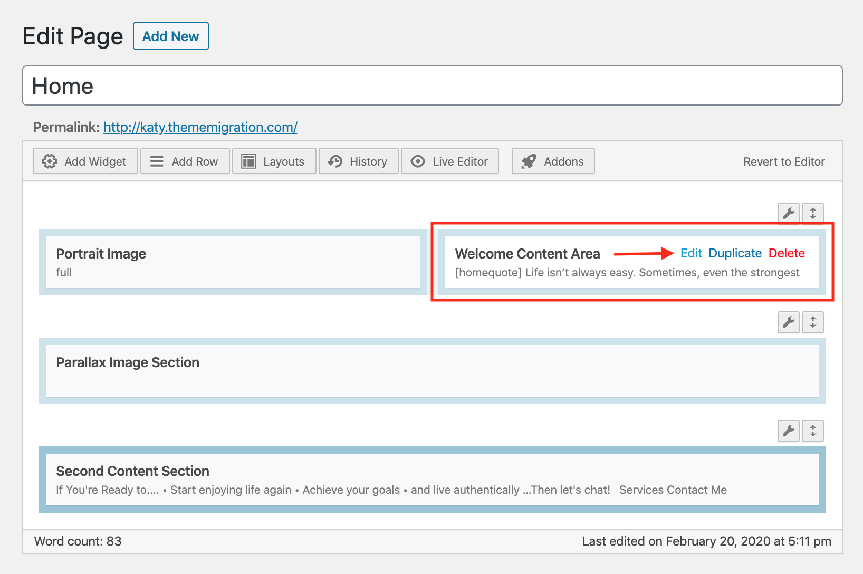Duplicate the Welcome Content Area widget
Viewport: 863px width, 574px height.
(x=735, y=253)
